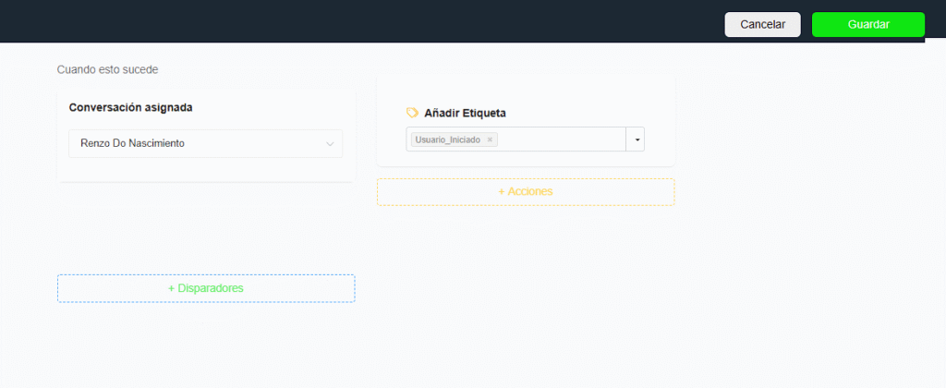
Task: Click the yellow tag icon beside Añadir Etiqueta
Action: 413,113
